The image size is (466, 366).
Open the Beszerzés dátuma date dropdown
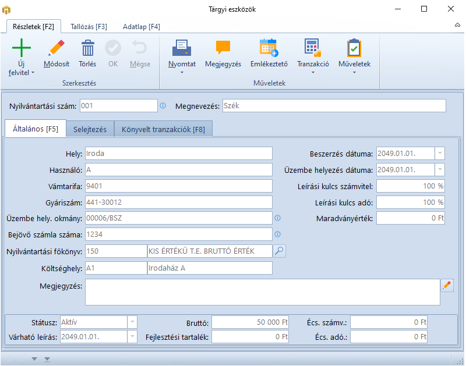(x=440, y=154)
